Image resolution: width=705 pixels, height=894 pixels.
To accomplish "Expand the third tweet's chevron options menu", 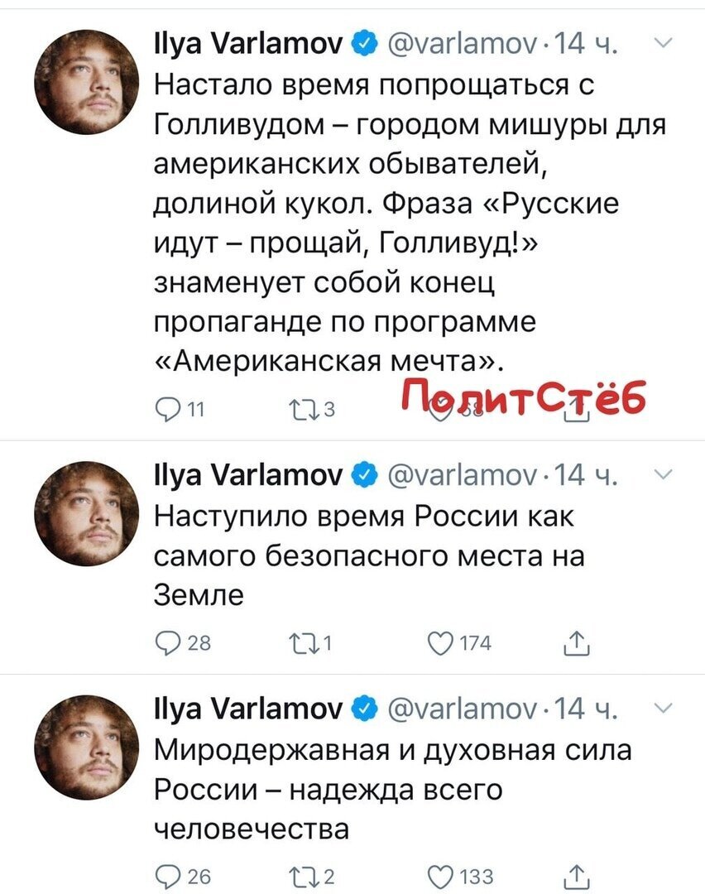I will 664,708.
